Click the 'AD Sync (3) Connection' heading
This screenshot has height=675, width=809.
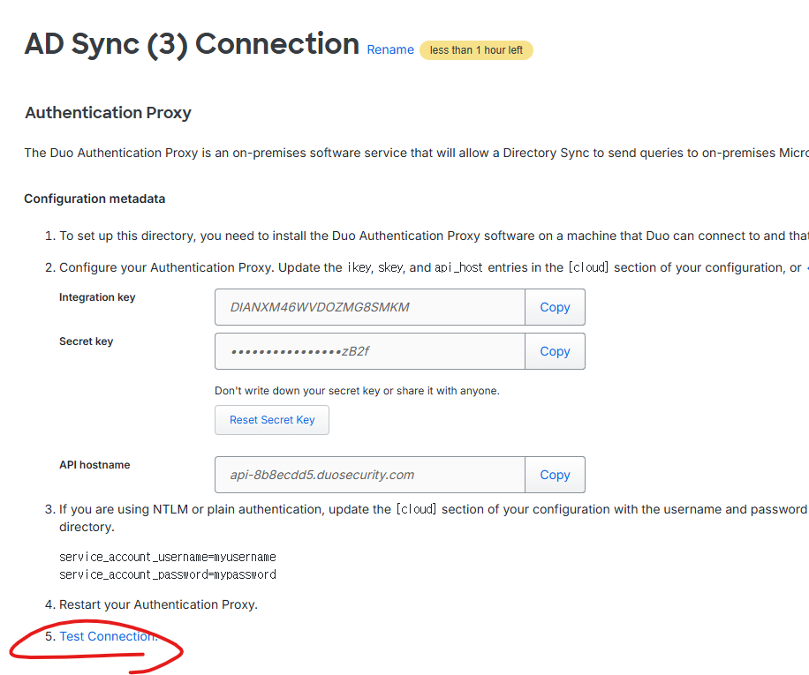point(192,44)
